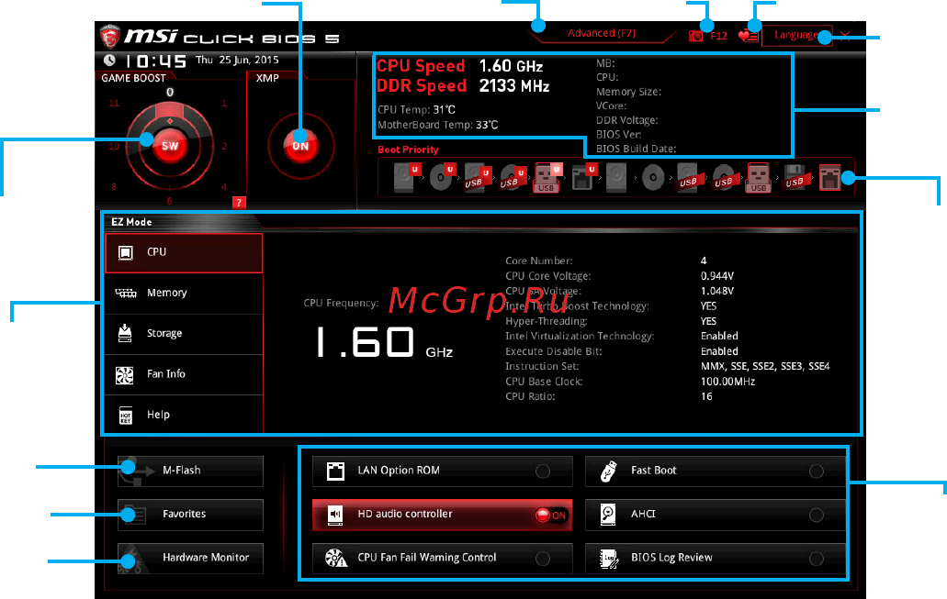Image resolution: width=947 pixels, height=599 pixels.
Task: Click the 'BIOS Ver:' info line
Action: (x=618, y=135)
